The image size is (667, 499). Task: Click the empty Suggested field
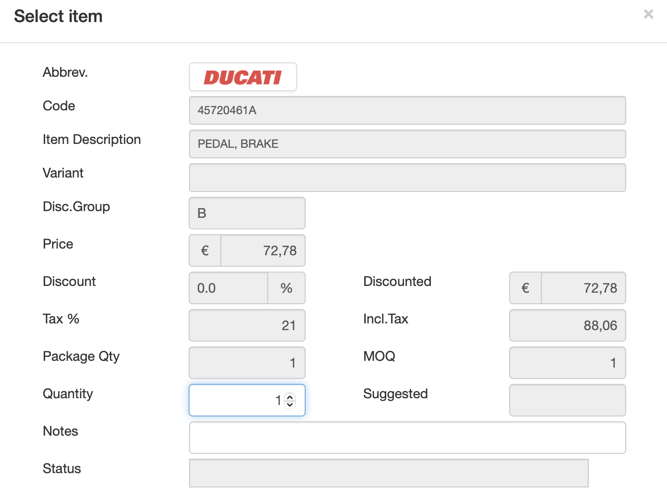[567, 400]
